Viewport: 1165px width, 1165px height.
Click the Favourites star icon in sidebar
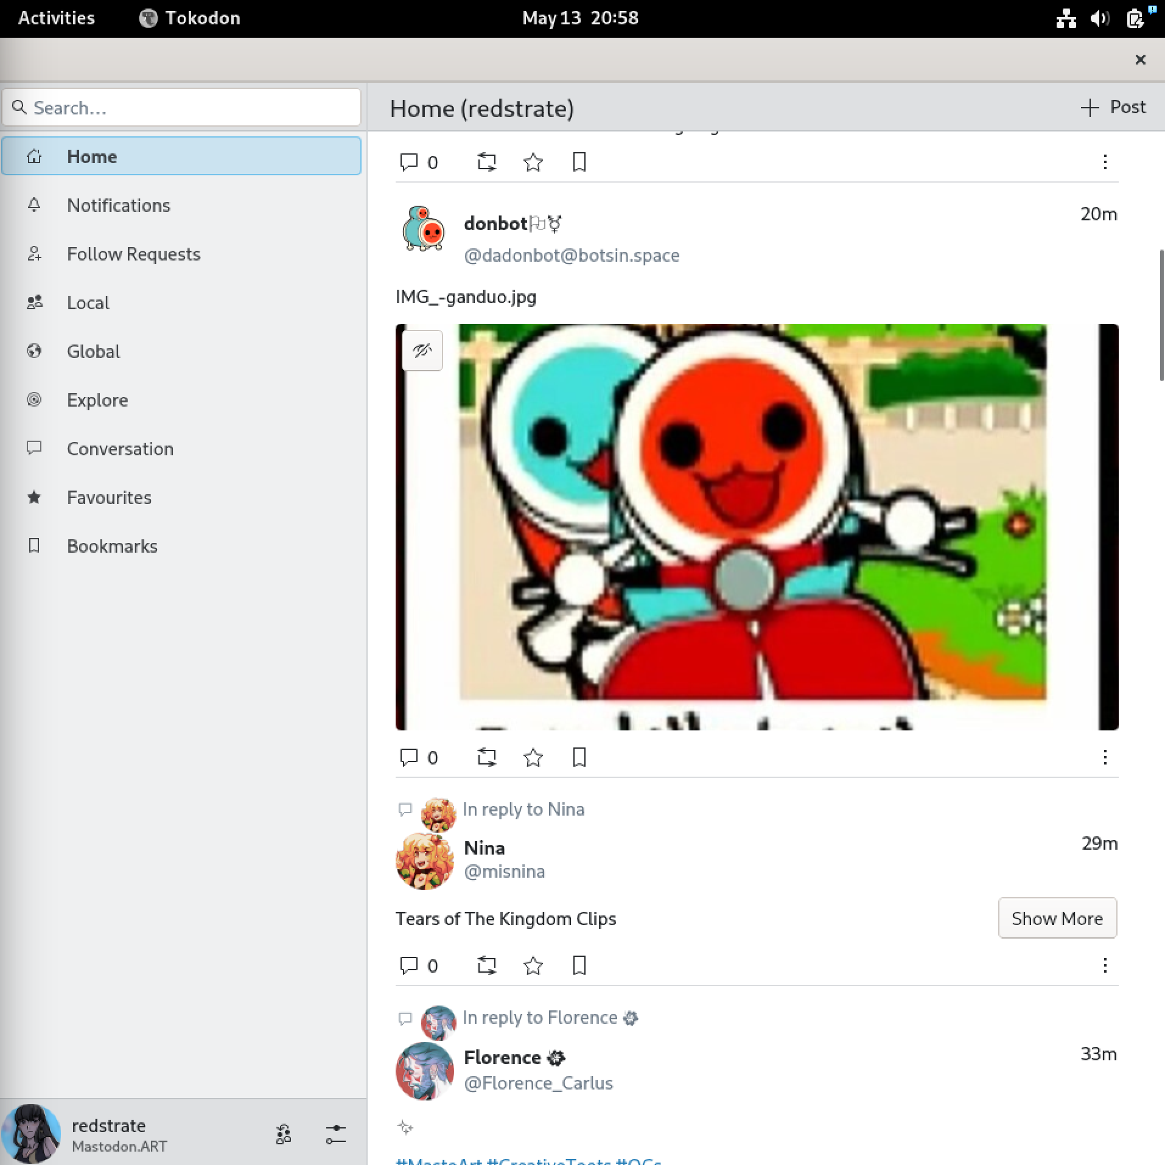coord(34,497)
